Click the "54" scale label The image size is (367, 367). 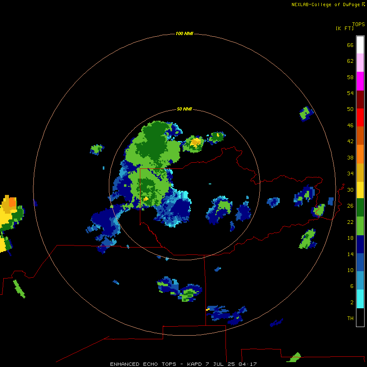[x=350, y=93]
